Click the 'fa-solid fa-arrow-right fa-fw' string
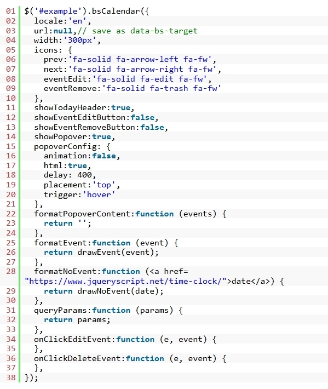This screenshot has width=328, height=389. point(142,69)
